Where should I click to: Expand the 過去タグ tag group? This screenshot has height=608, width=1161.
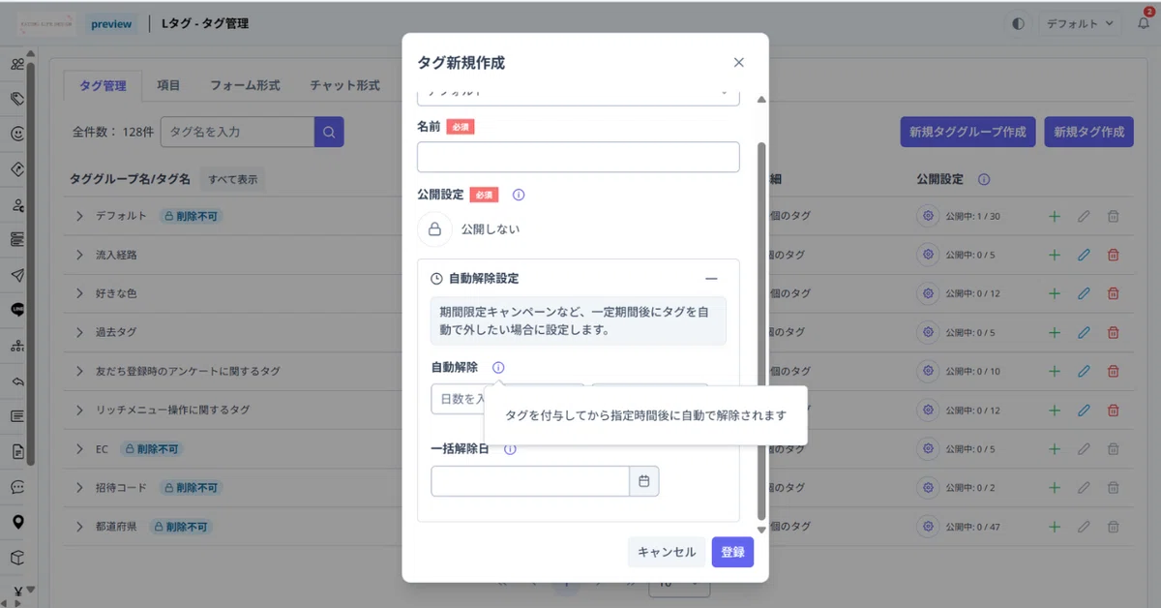pyautogui.click(x=80, y=332)
